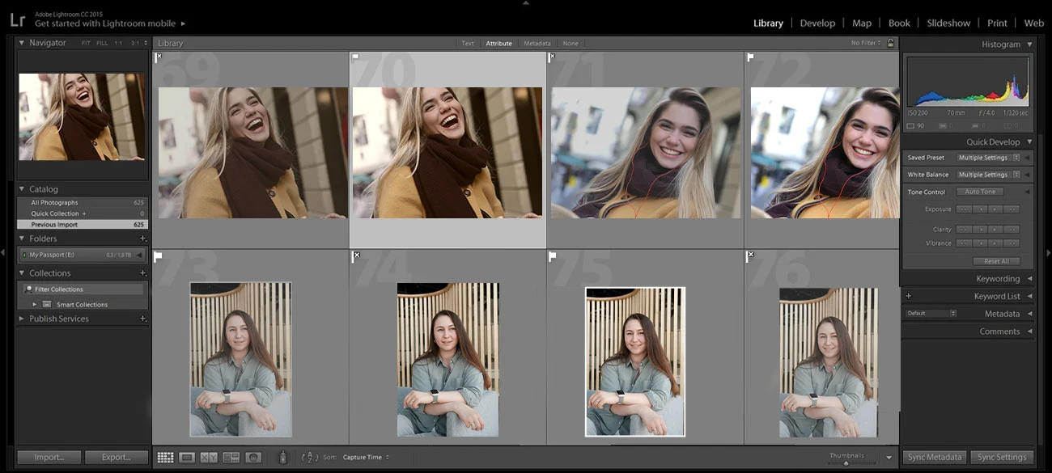The width and height of the screenshot is (1052, 473).
Task: Select the Attribute filter tab
Action: [x=498, y=43]
